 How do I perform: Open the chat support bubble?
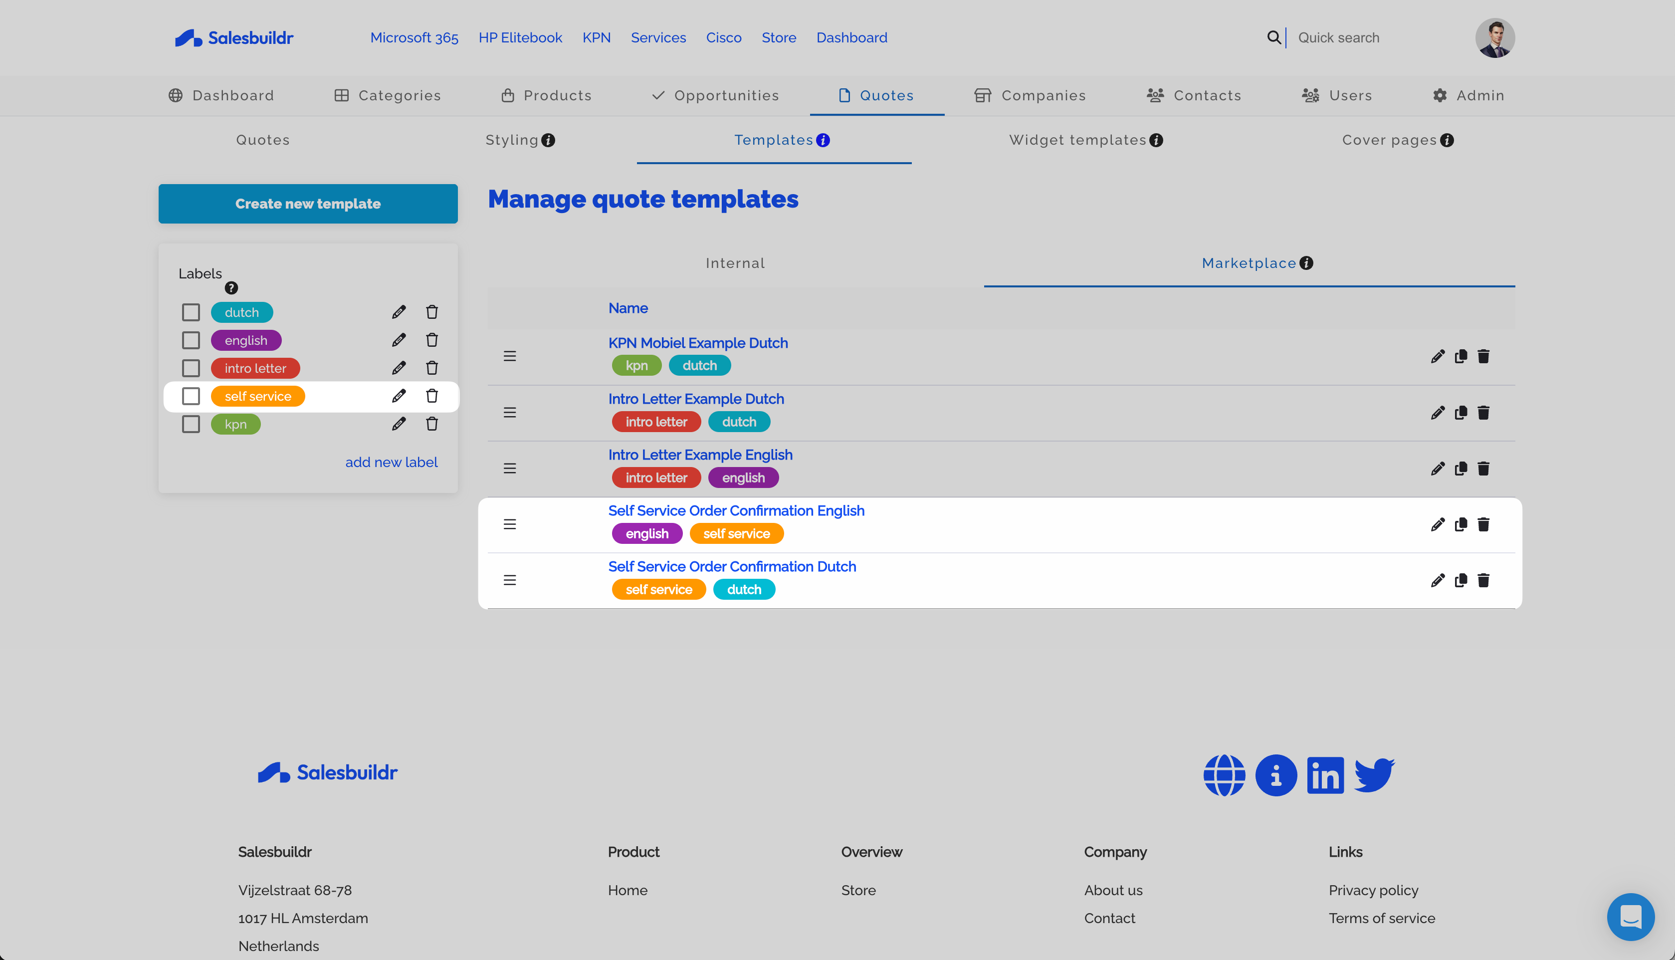click(x=1631, y=917)
